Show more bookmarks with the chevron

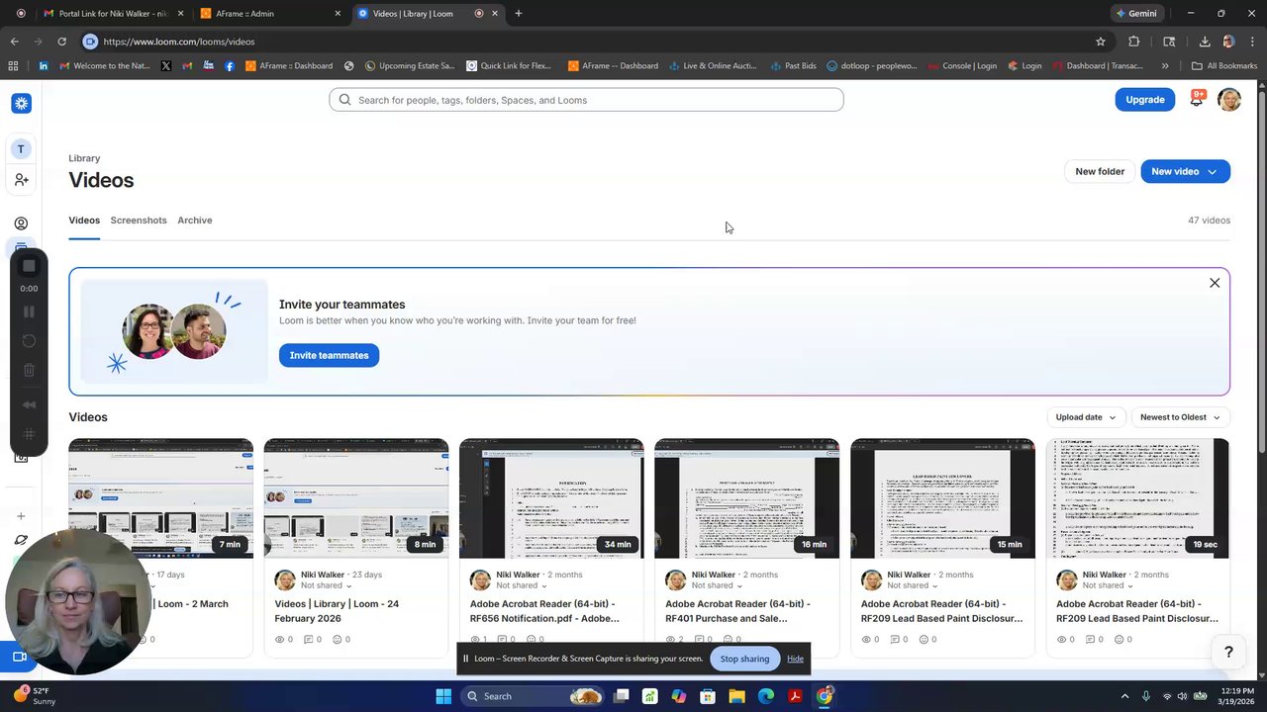(1165, 66)
